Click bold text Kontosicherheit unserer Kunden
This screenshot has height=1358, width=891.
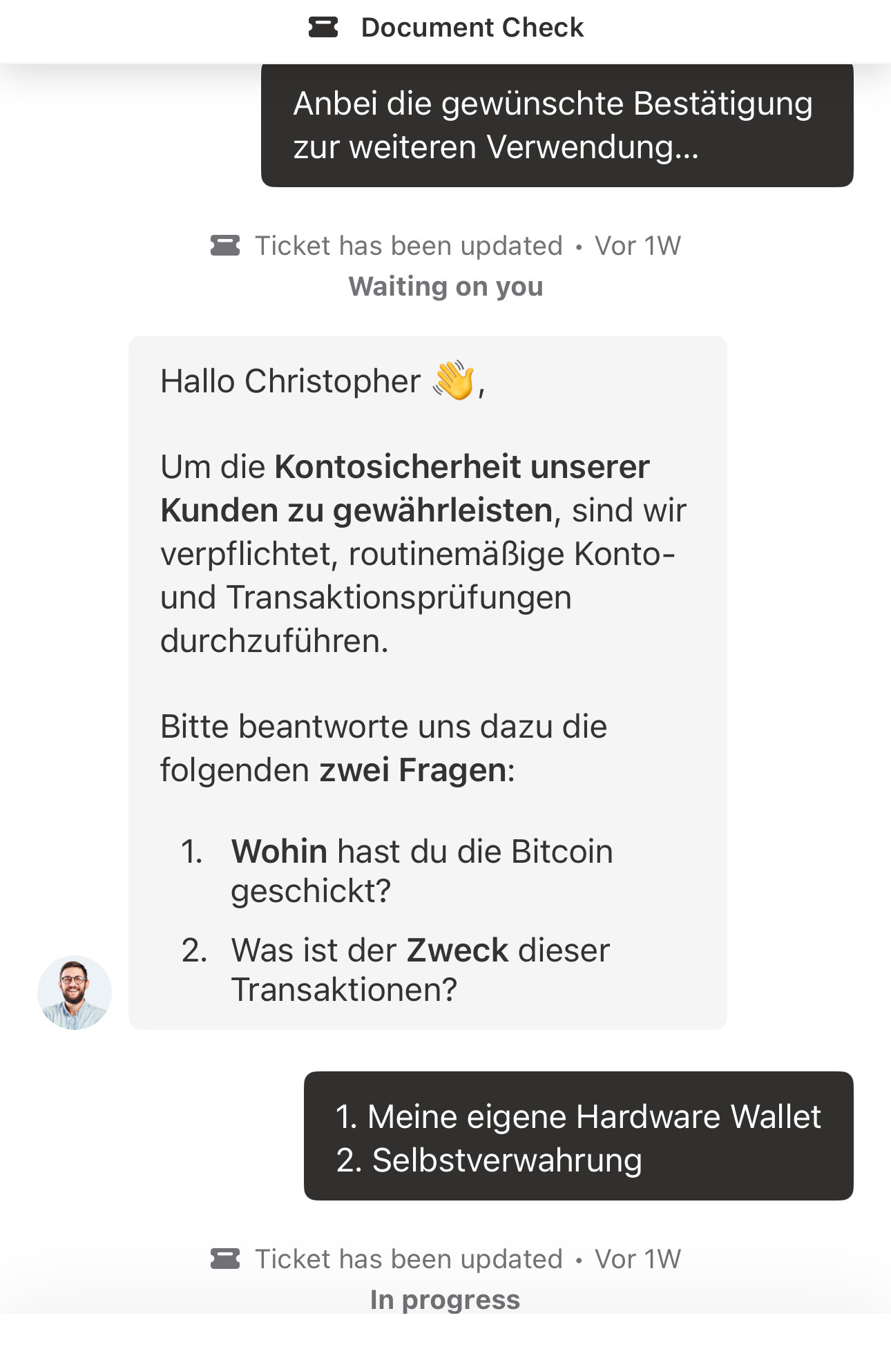pyautogui.click(x=405, y=488)
